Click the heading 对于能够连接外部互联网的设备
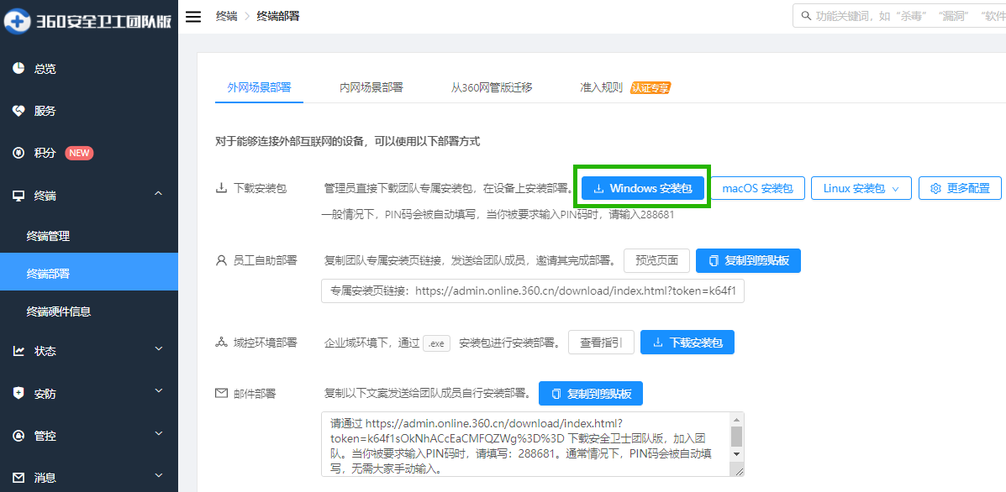Screen dimensions: 1006x492 click(348, 142)
